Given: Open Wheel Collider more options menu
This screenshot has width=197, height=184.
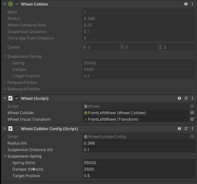Looking at the screenshot, I should 192,4.
